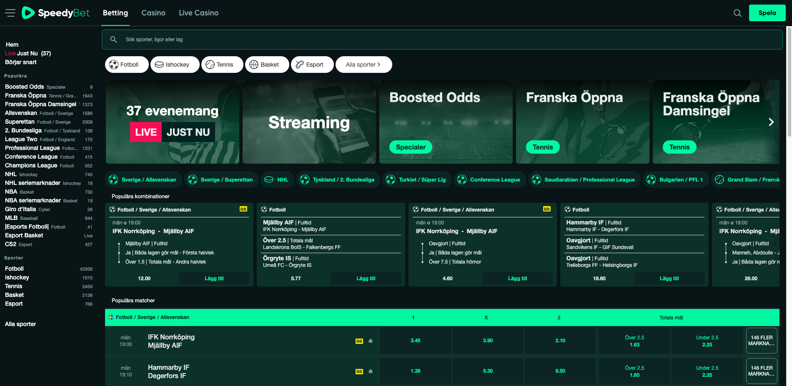Click BB badge in IFK Norrköping match row
The width and height of the screenshot is (792, 386).
tap(359, 341)
